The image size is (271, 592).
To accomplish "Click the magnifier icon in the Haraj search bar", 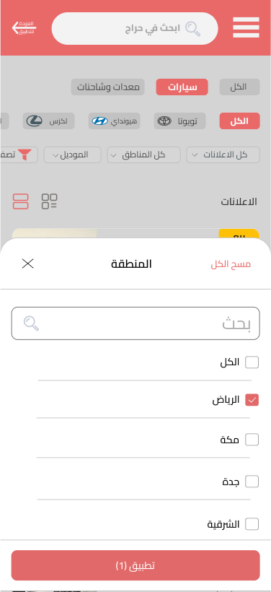I will (192, 29).
